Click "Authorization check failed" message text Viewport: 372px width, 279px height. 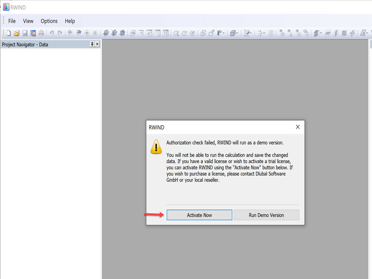point(225,143)
